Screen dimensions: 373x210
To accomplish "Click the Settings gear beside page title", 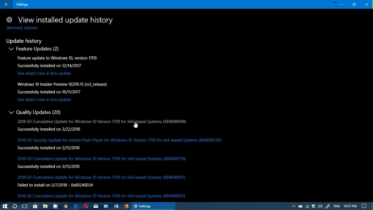I will click(x=9, y=20).
